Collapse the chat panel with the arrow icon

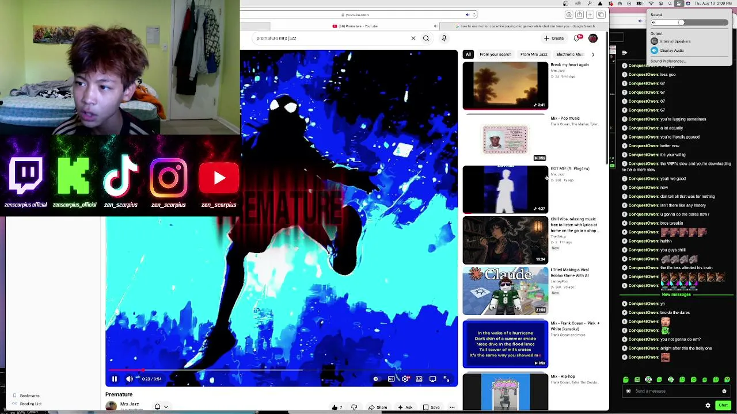pyautogui.click(x=625, y=52)
